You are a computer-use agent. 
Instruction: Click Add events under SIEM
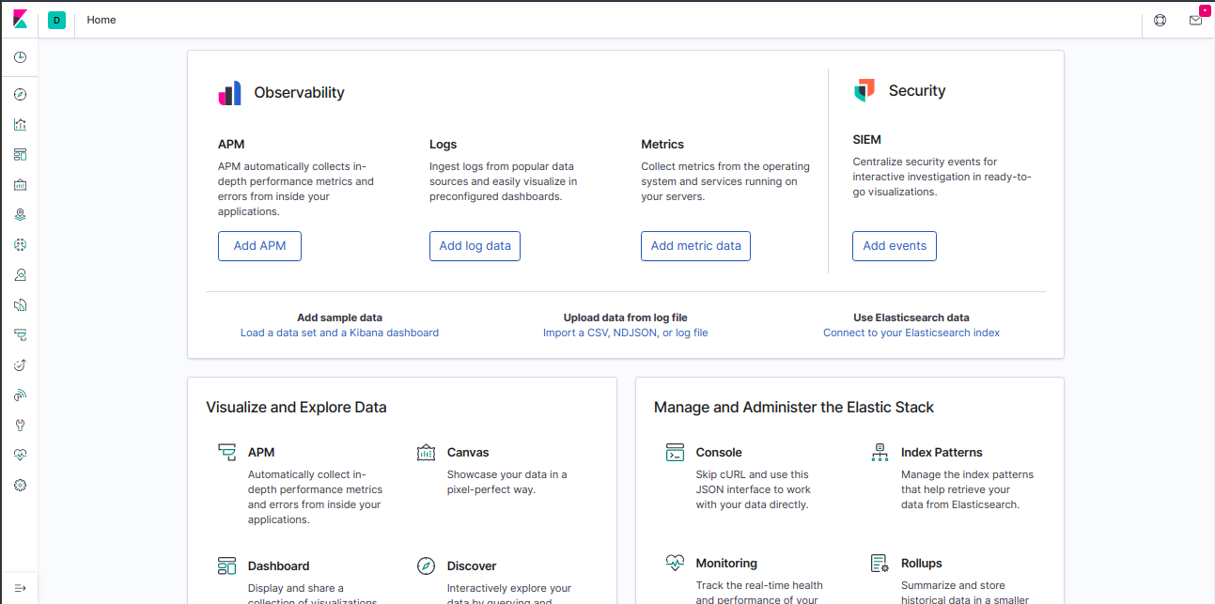pos(894,245)
